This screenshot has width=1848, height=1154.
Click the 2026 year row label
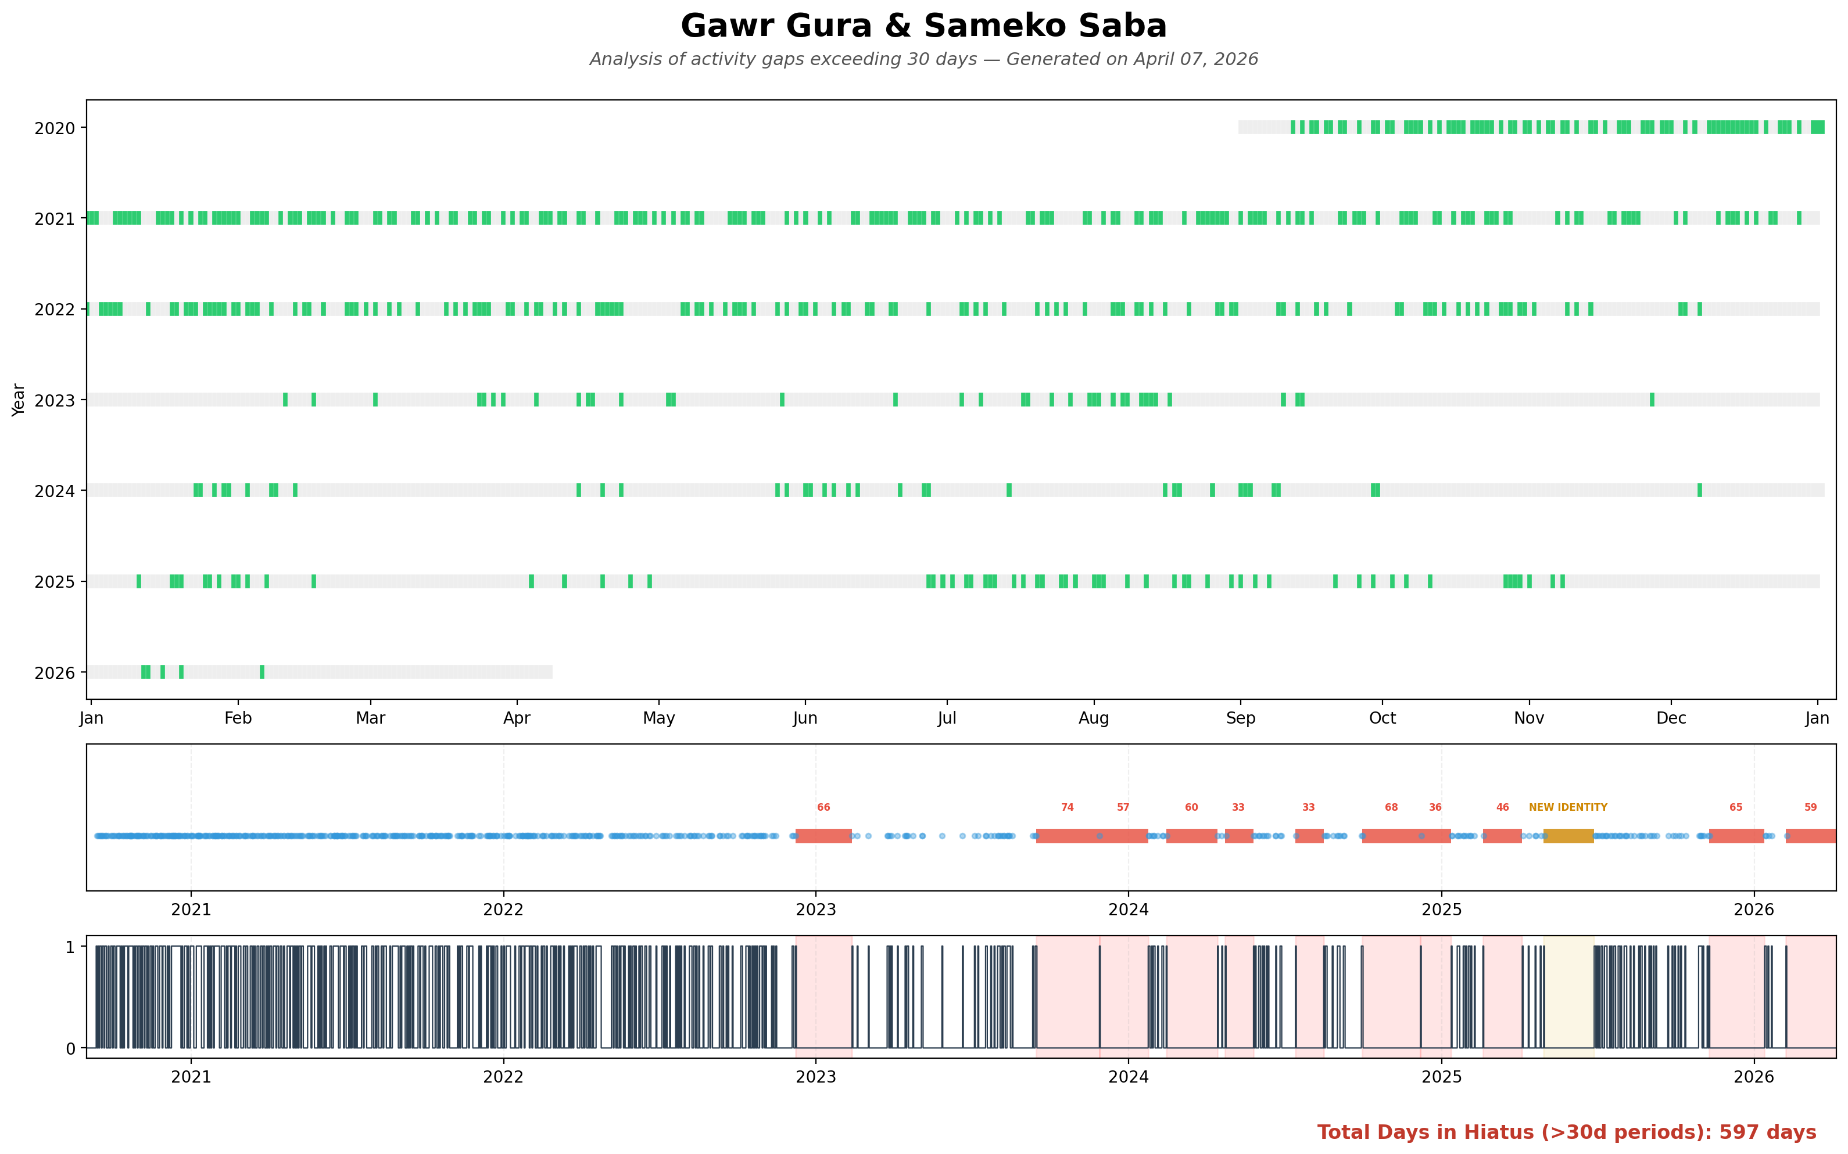click(x=54, y=673)
